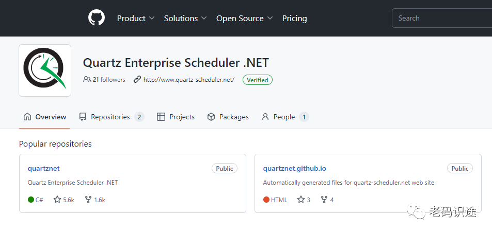Click the fork icon on quartznet card
The height and width of the screenshot is (233, 492).
pyautogui.click(x=88, y=200)
